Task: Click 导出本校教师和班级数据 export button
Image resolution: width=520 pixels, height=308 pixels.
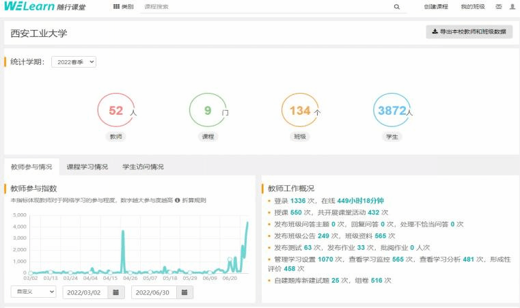Action: coord(469,32)
